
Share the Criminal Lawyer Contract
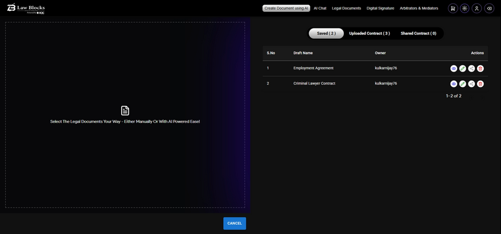(x=471, y=83)
